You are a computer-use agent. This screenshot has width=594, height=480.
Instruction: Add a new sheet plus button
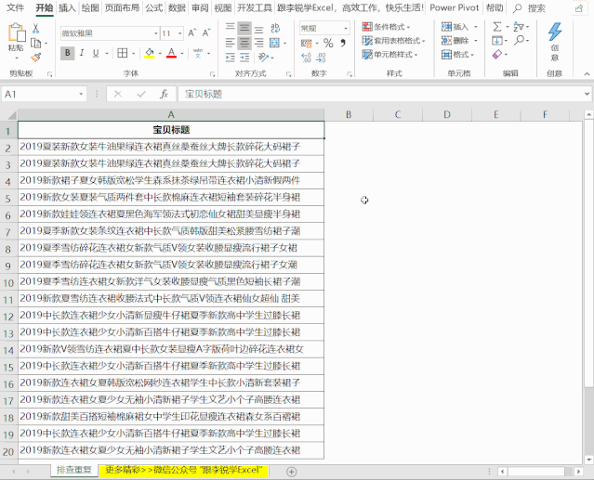[291, 472]
